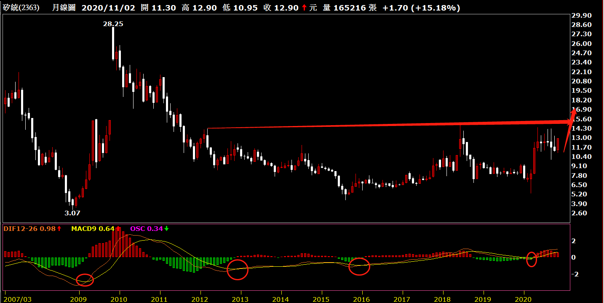
Task: Click the 20.80 price axis label
Action: pos(582,81)
